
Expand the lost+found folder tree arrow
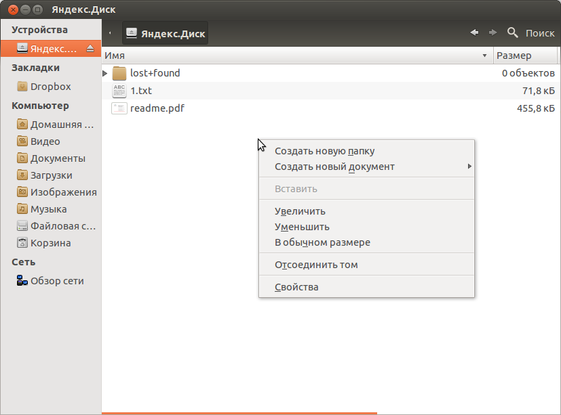(105, 73)
